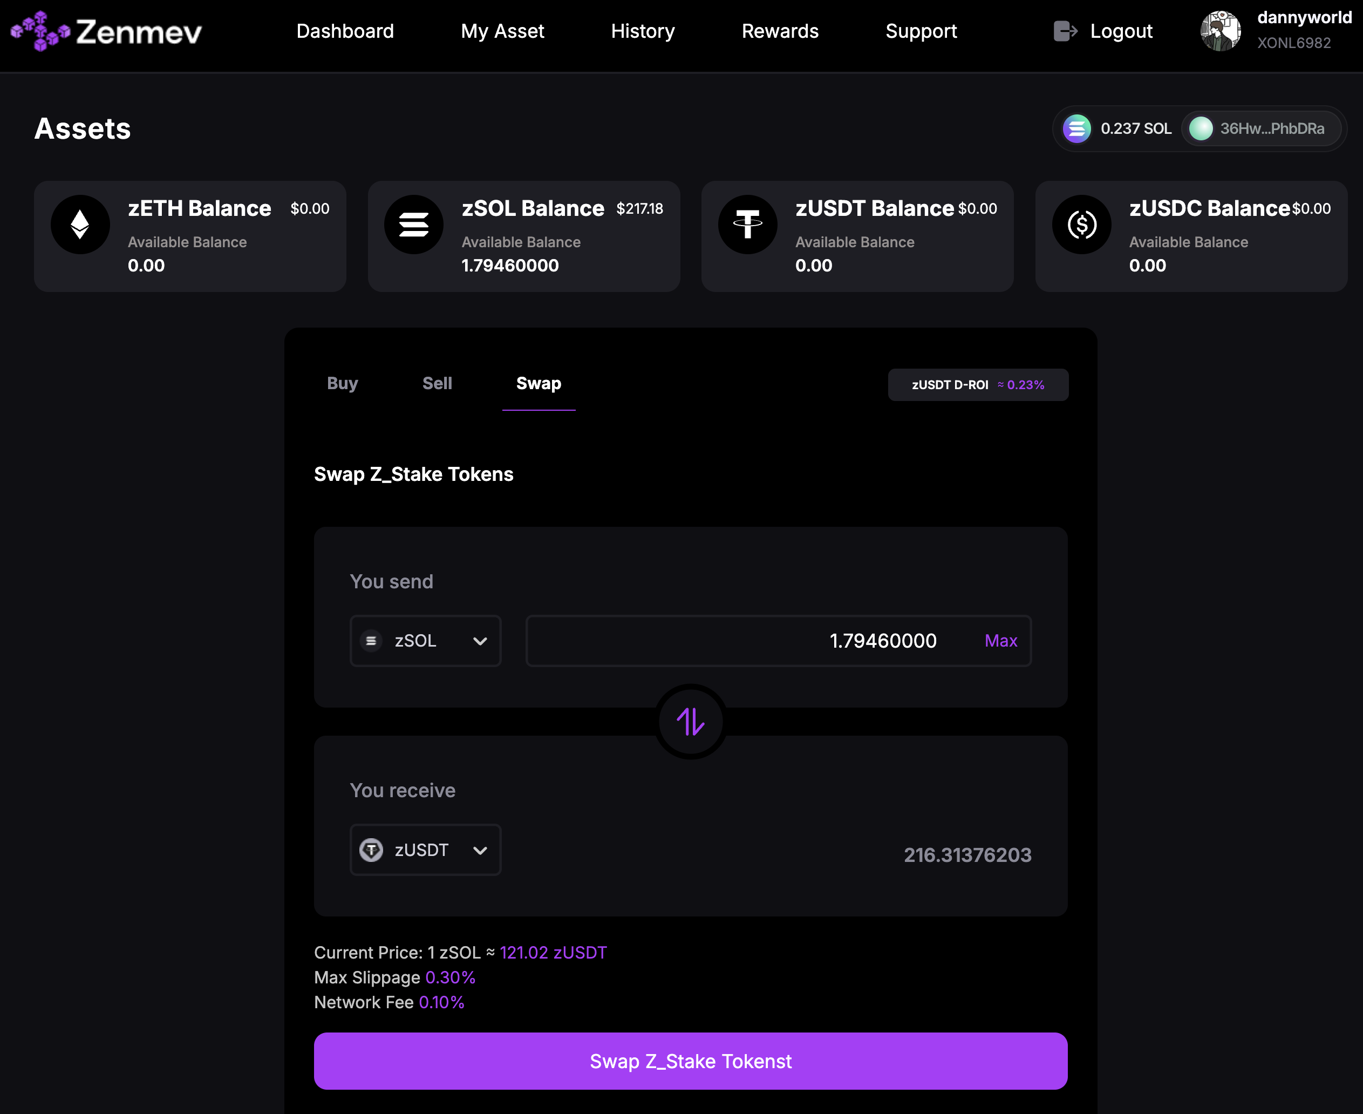Viewport: 1363px width, 1114px height.
Task: Click the zETH Balance heading
Action: 200,208
